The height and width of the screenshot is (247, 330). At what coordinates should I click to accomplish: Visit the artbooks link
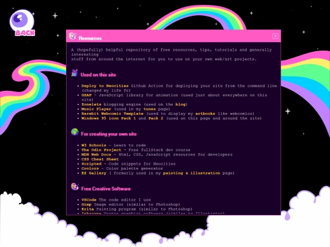pyautogui.click(x=205, y=113)
